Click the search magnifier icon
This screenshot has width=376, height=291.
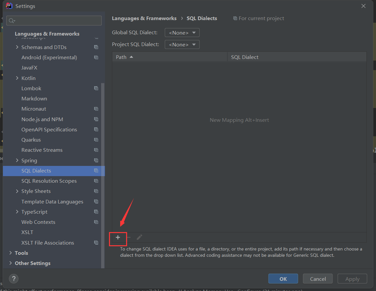pyautogui.click(x=12, y=21)
